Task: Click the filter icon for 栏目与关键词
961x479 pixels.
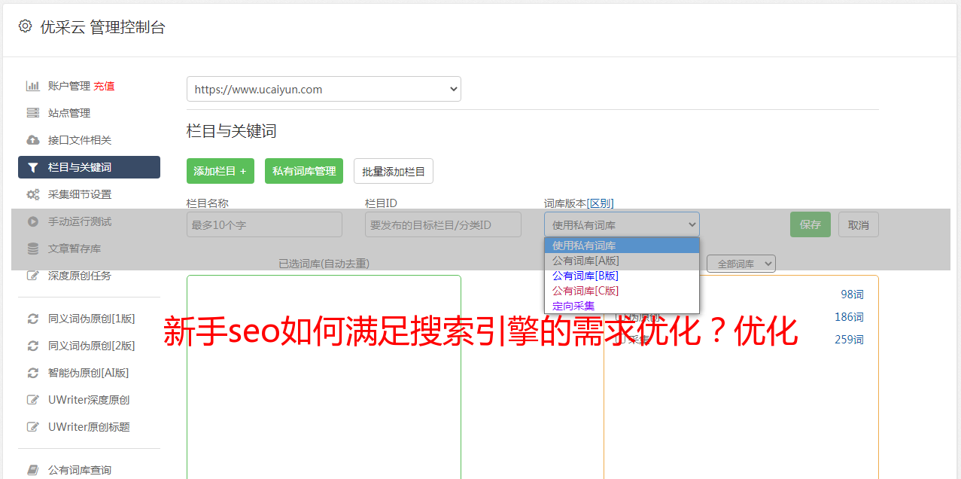Action: click(33, 167)
